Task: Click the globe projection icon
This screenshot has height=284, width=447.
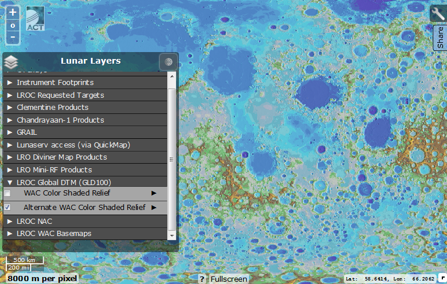Action: tap(168, 62)
